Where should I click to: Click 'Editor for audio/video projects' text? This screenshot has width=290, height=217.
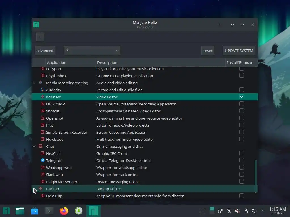pyautogui.click(x=123, y=125)
